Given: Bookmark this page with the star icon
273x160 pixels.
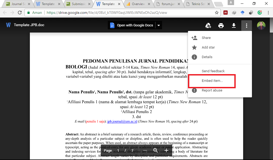Looking at the screenshot, I should click(217, 13).
